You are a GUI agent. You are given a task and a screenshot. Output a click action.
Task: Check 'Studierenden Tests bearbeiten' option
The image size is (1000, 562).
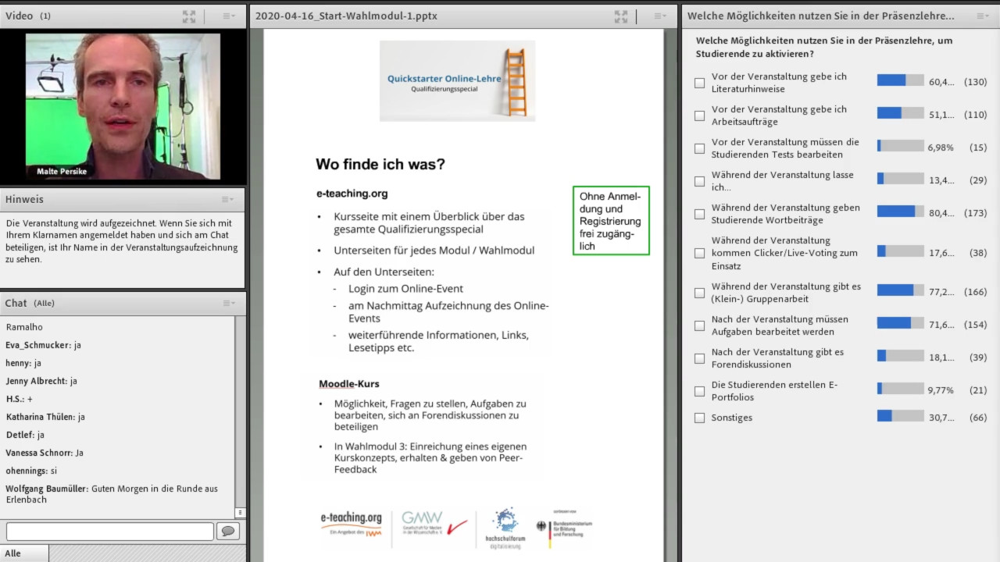[x=699, y=148]
